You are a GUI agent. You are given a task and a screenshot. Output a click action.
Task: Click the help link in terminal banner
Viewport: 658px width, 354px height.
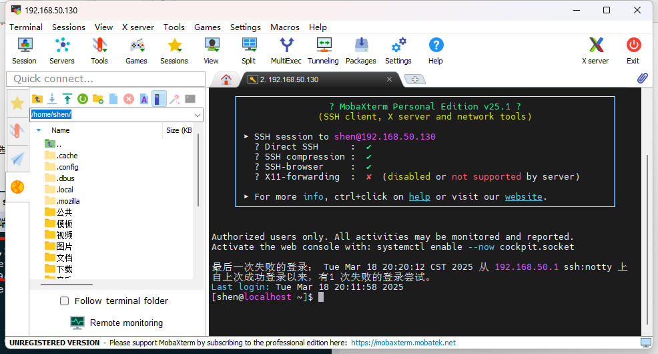[420, 196]
